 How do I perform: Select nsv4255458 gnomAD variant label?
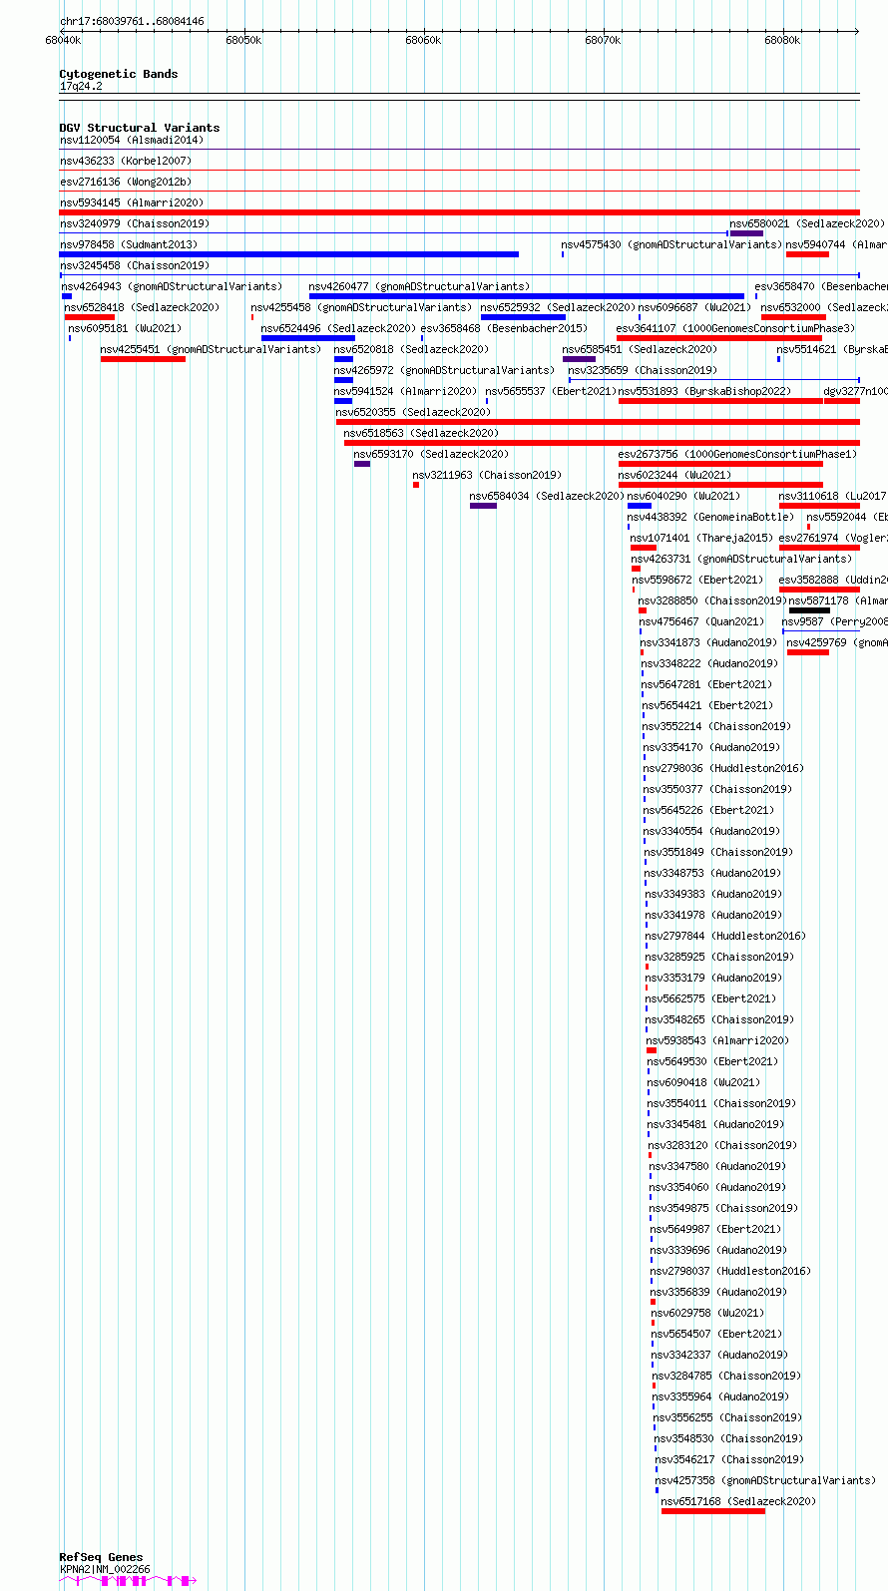(361, 307)
